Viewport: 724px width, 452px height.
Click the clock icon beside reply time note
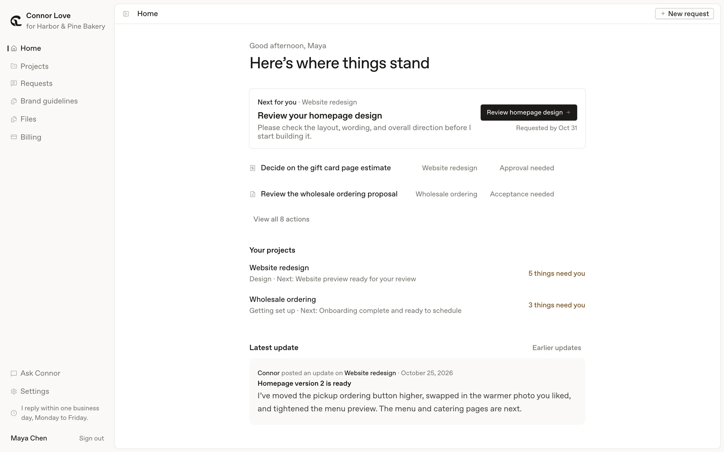click(x=14, y=413)
